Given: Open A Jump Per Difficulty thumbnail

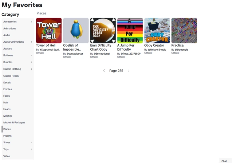Looking at the screenshot, I should click(x=130, y=30).
